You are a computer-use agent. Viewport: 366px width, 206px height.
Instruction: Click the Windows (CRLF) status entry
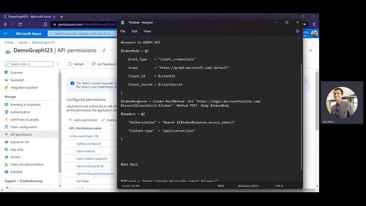(x=248, y=186)
